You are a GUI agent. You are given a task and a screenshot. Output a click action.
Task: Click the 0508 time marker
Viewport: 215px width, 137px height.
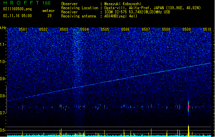coord(166,29)
